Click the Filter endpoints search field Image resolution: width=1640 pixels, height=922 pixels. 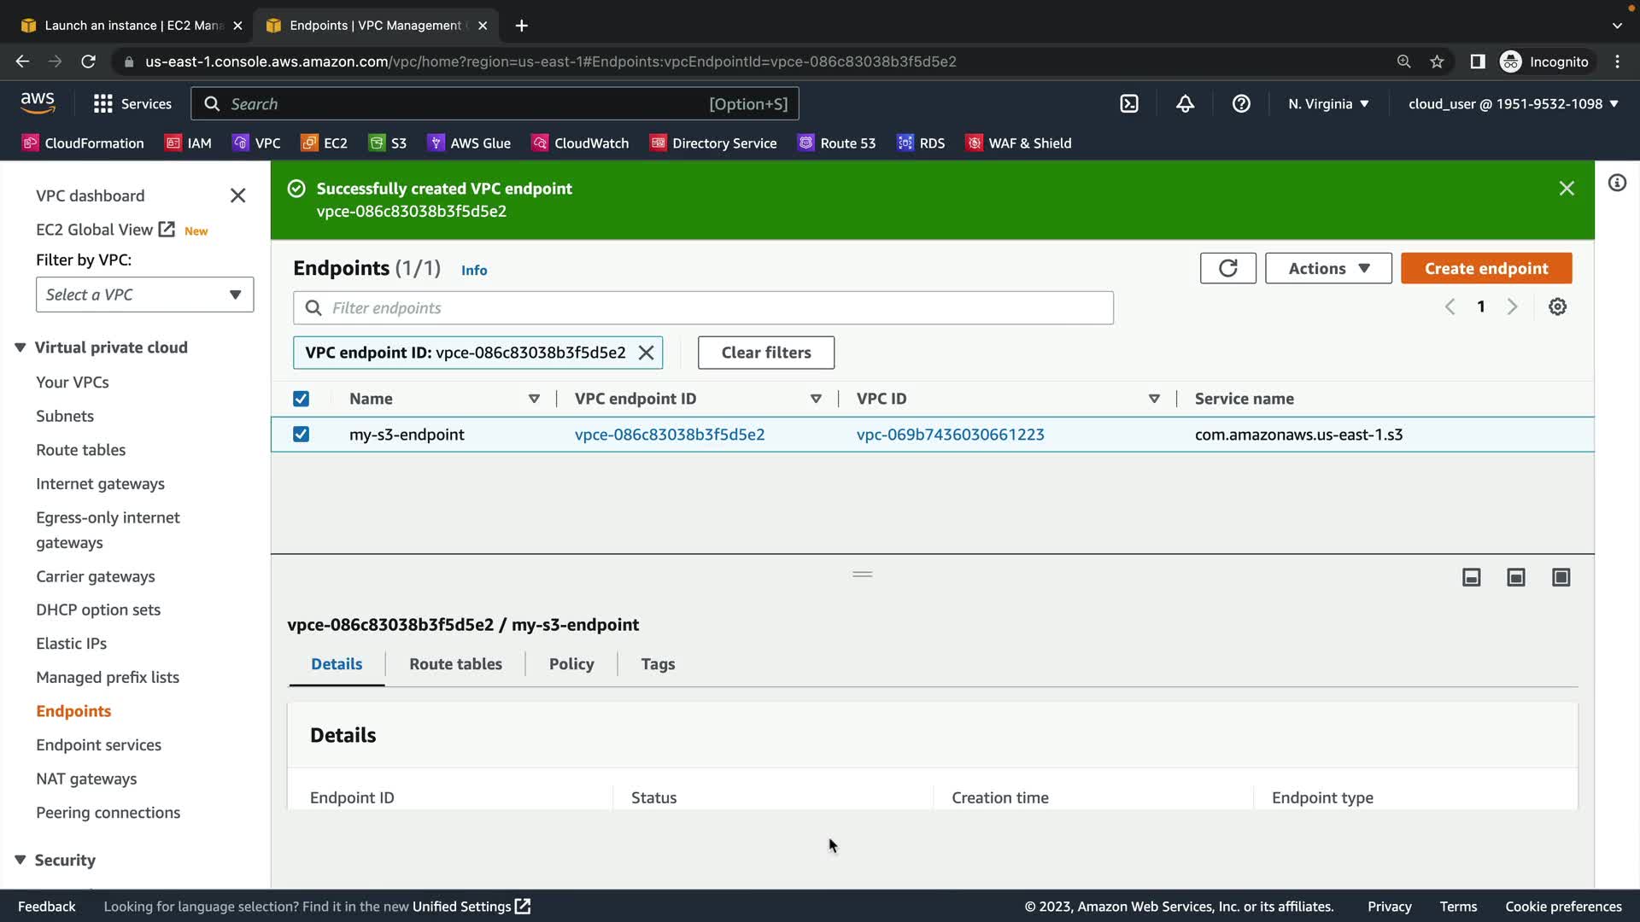(x=703, y=308)
